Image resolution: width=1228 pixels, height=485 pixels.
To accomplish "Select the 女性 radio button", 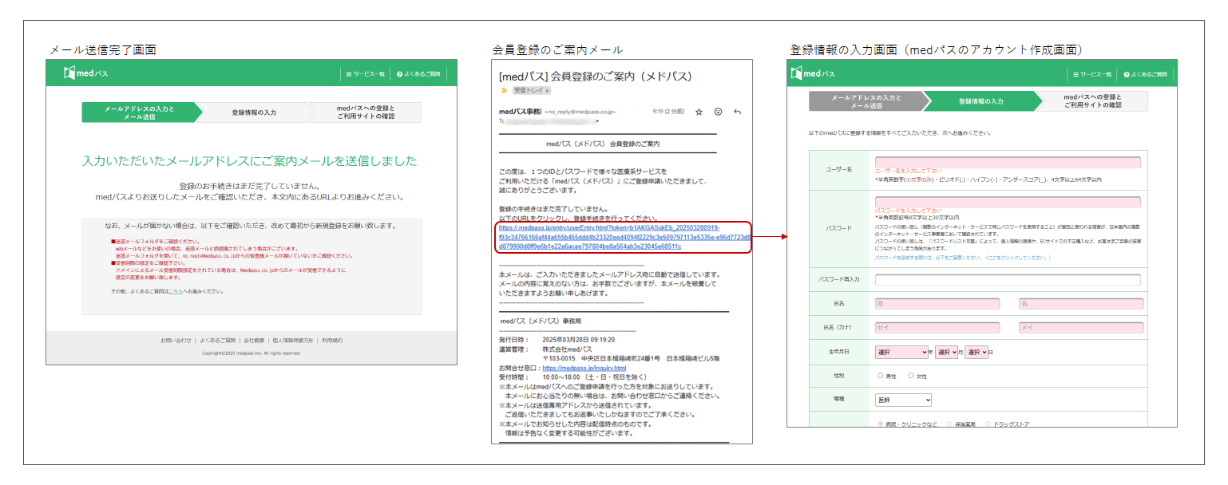I will click(910, 376).
